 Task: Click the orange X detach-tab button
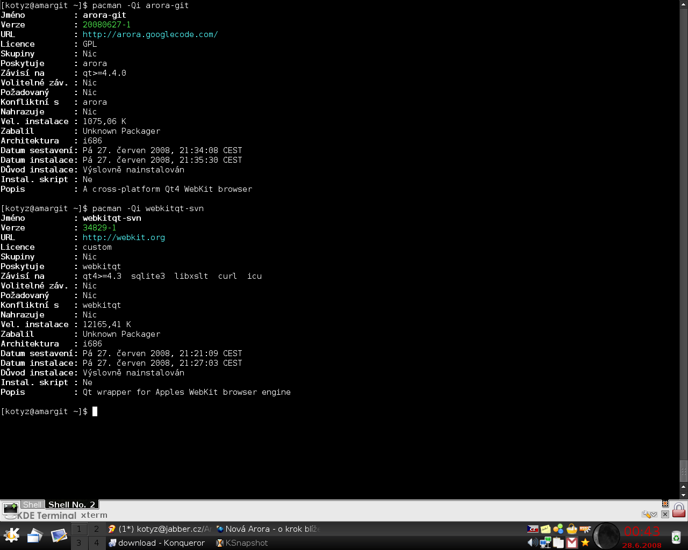pyautogui.click(x=665, y=504)
